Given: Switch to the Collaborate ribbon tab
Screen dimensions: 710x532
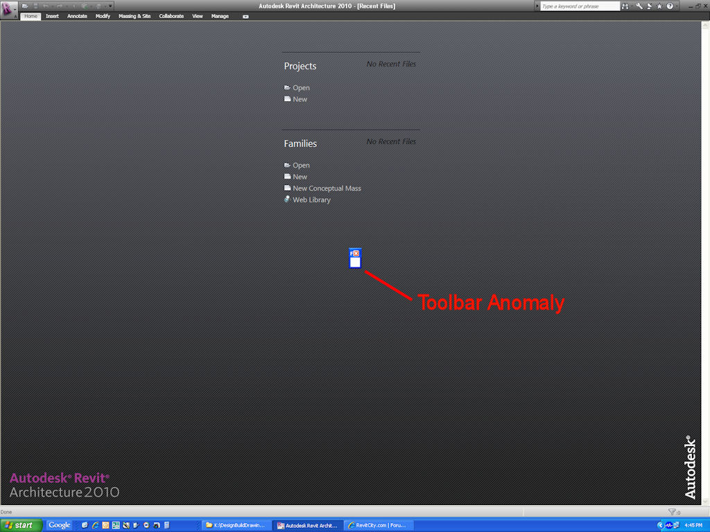Looking at the screenshot, I should coord(171,17).
